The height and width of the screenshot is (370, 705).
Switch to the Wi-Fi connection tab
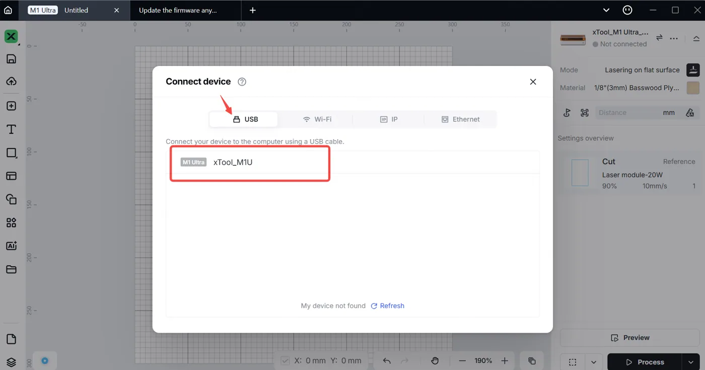click(x=317, y=119)
